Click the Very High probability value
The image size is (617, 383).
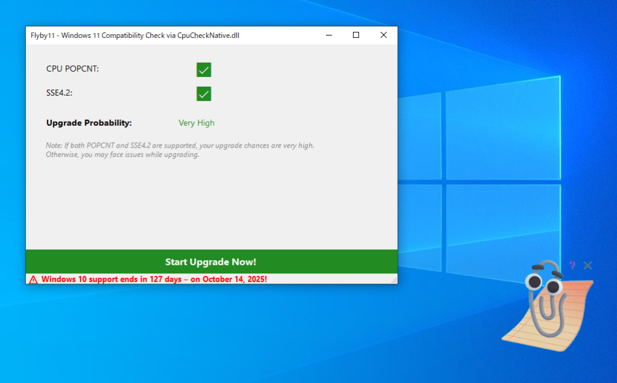[196, 123]
